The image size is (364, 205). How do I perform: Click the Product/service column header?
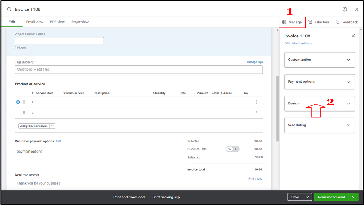[73, 93]
